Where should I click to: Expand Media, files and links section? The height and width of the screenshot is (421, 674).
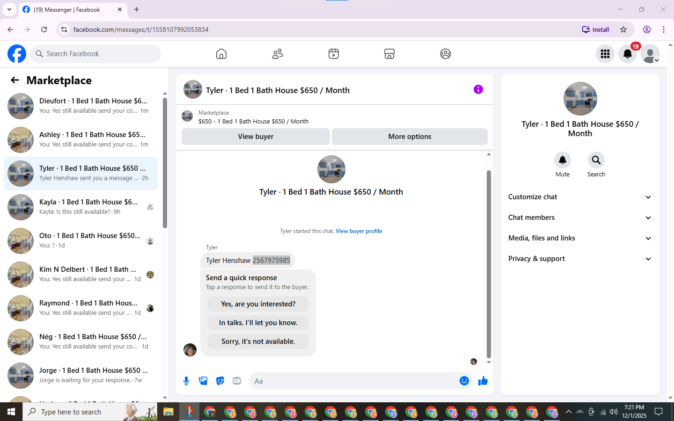(x=580, y=238)
